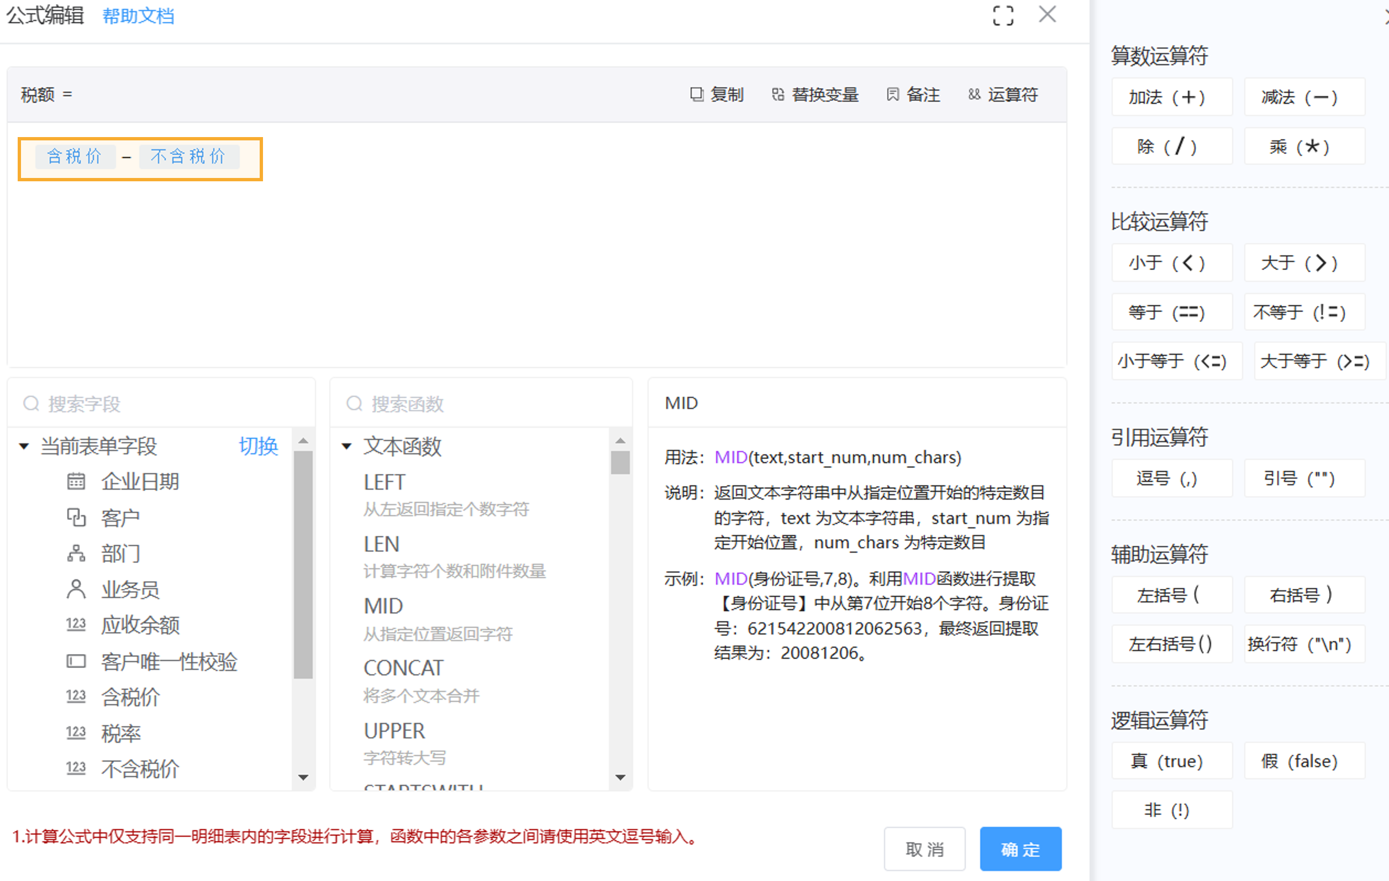
Task: Click the magnifier icon in 搜索函数
Action: point(354,403)
